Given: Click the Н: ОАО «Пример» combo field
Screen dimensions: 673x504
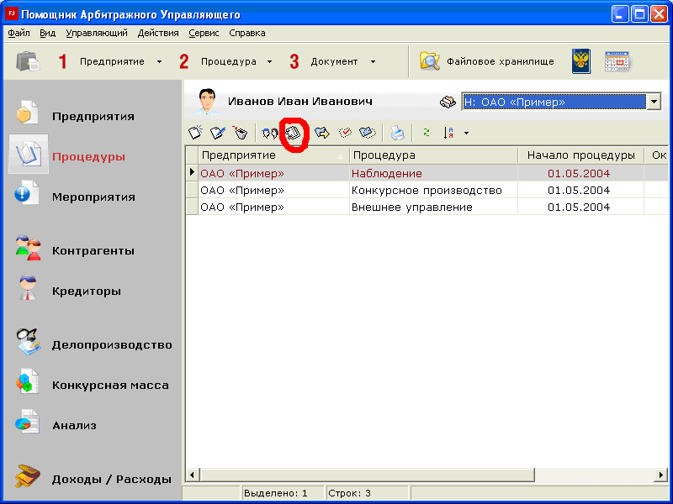Looking at the screenshot, I should [x=554, y=102].
